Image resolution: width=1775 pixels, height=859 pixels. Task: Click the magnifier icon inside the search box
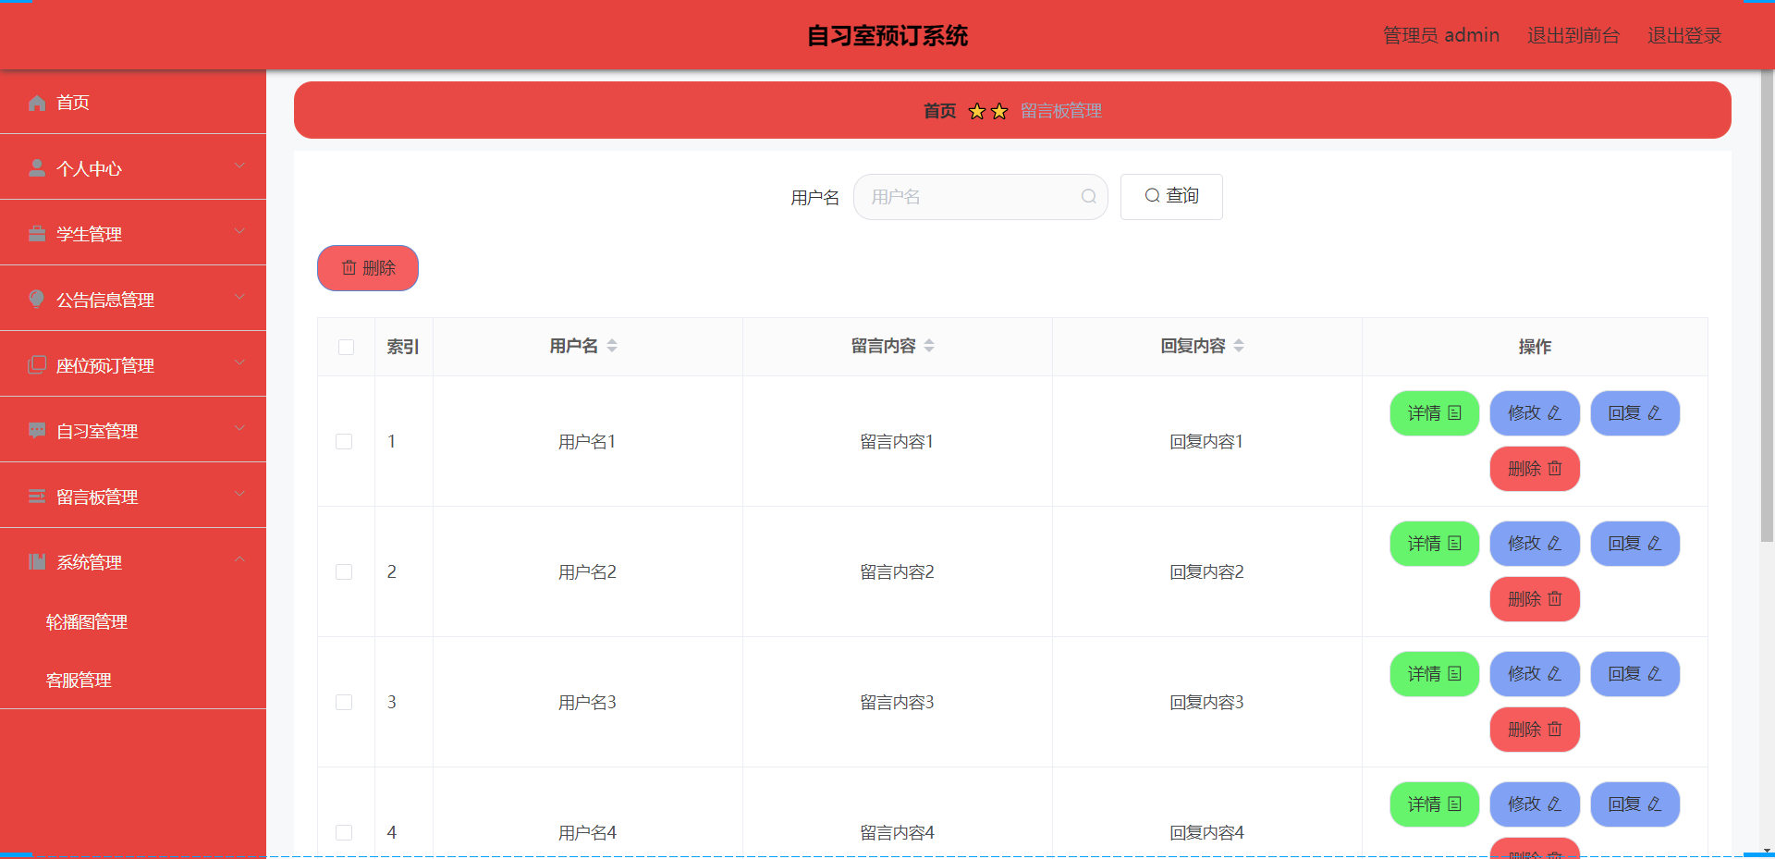pyautogui.click(x=1087, y=197)
